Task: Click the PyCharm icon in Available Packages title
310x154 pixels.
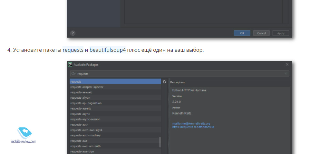Action: coord(70,65)
